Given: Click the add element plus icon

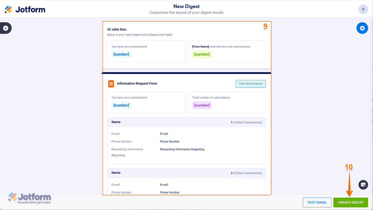Looking at the screenshot, I should [x=6, y=28].
